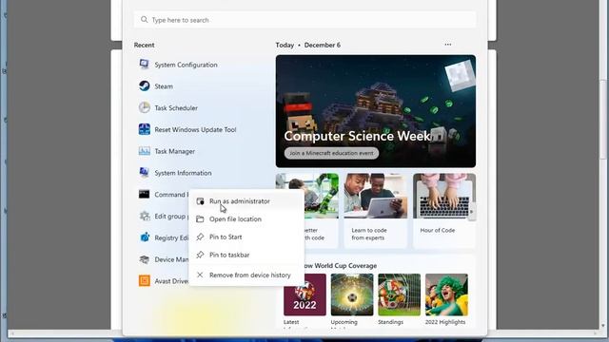Choose Pin to Start
The height and width of the screenshot is (342, 609).
point(246,237)
